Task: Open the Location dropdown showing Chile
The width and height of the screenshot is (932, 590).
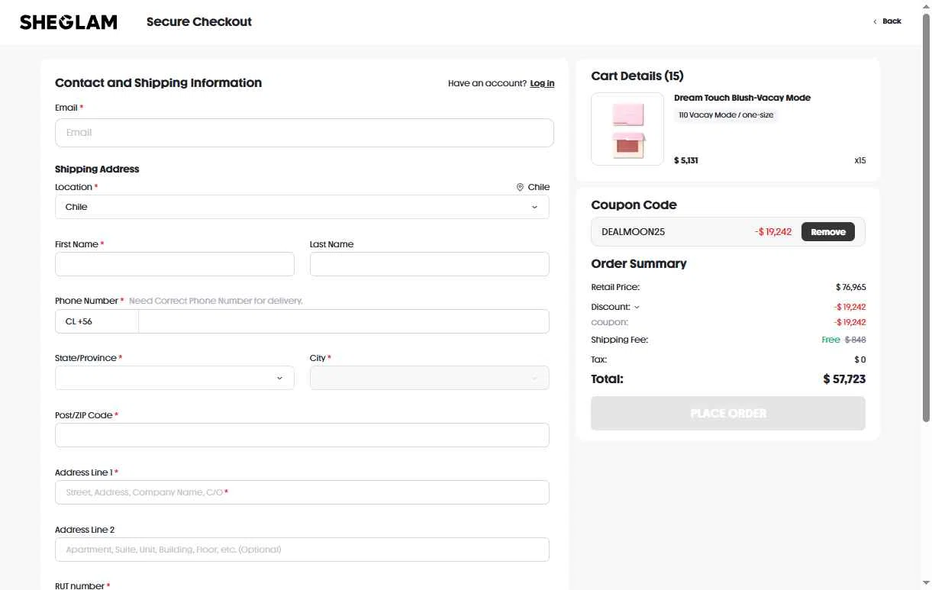Action: (x=302, y=207)
